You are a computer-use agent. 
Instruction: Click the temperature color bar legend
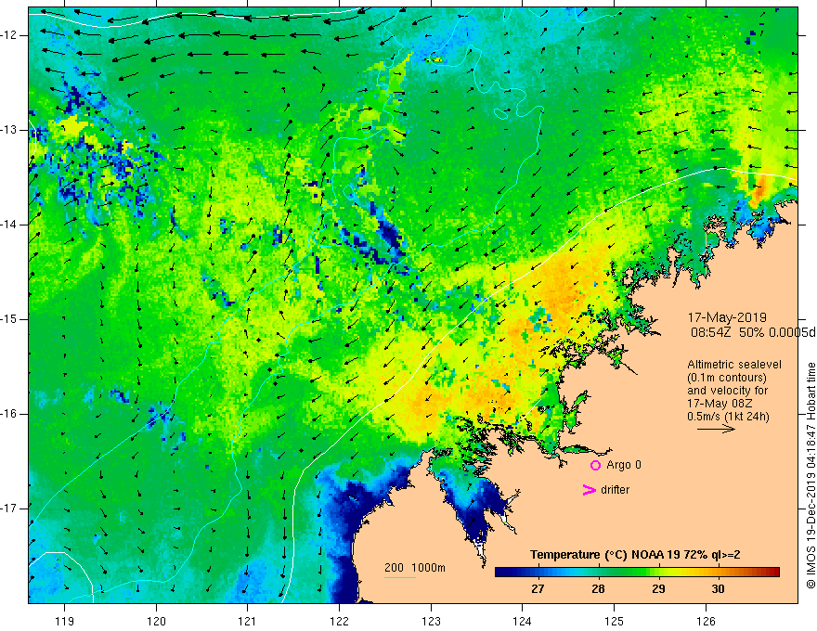(x=637, y=573)
